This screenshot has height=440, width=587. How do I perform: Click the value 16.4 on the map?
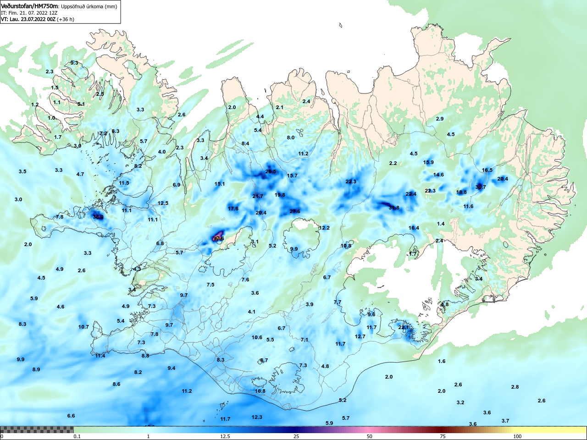tap(414, 228)
